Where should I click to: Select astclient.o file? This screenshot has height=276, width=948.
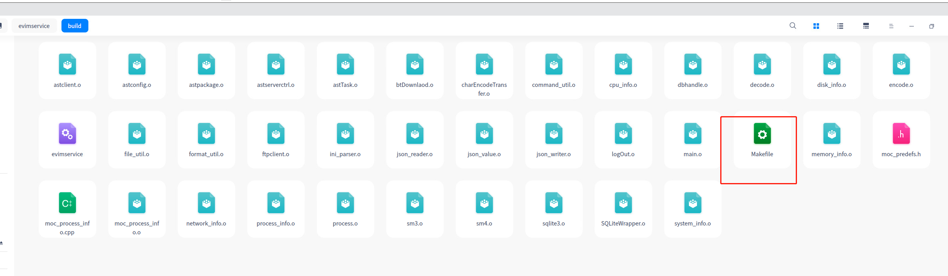pyautogui.click(x=67, y=71)
